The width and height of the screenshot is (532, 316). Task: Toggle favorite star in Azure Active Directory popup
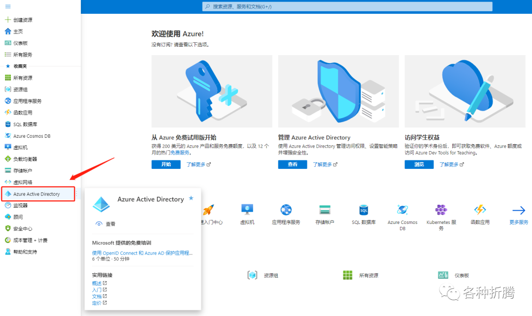pyautogui.click(x=191, y=198)
